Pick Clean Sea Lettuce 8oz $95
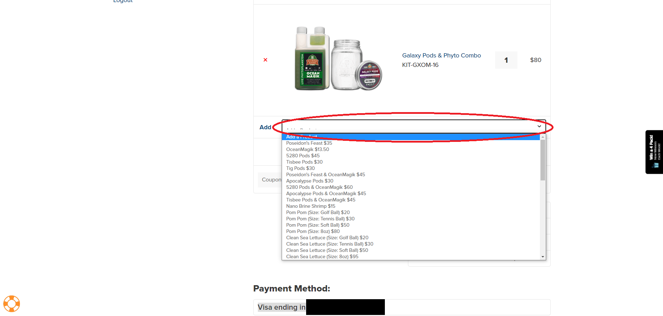 pos(322,256)
